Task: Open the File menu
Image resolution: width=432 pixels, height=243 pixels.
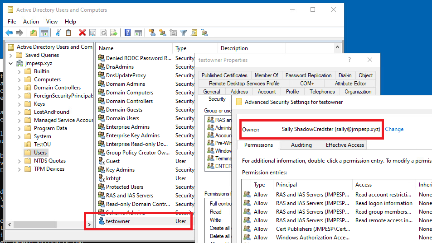Action: (x=12, y=21)
